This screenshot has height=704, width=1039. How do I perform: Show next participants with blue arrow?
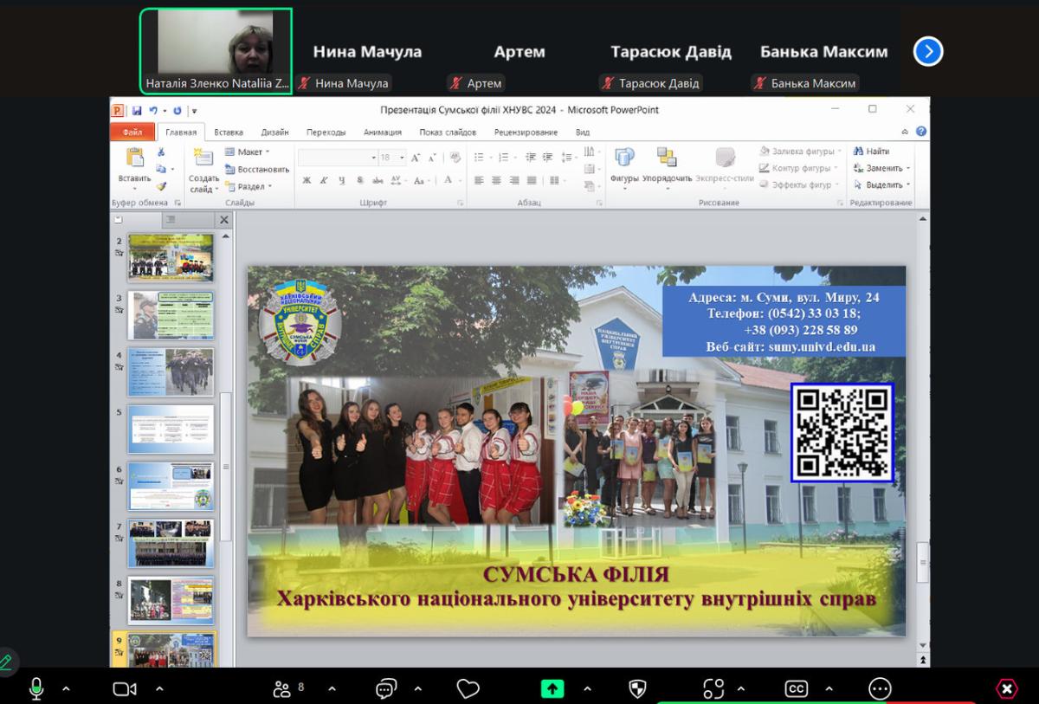tap(928, 52)
